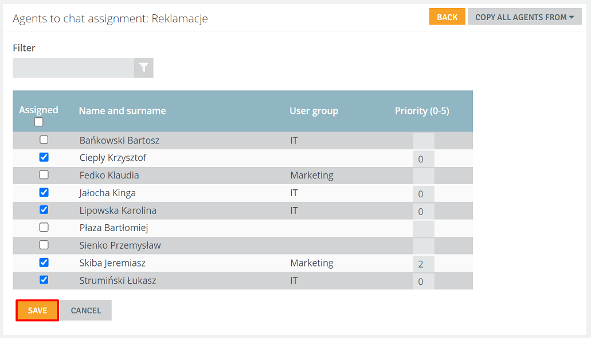Select priority field of Ciepły Krzysztof
The image size is (591, 338).
point(424,159)
